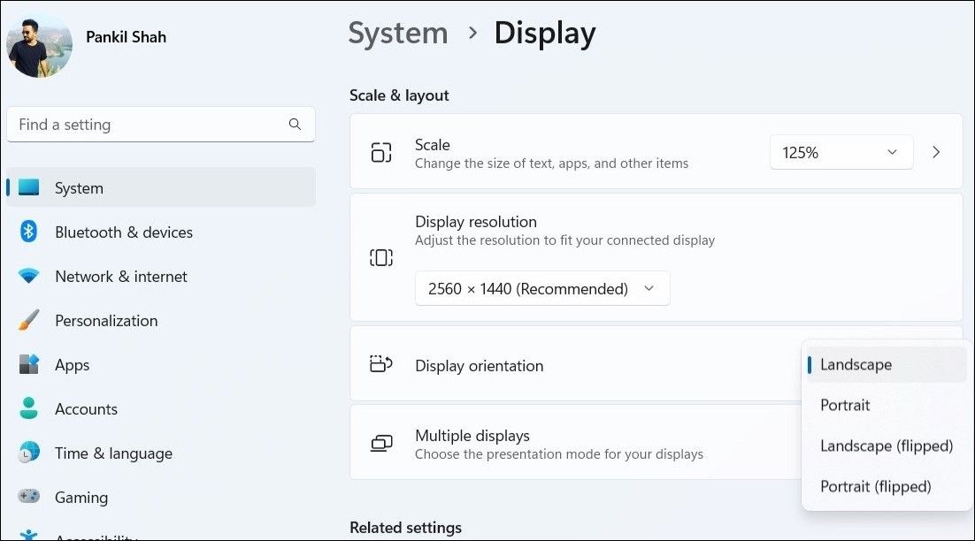Click the Display orientation icon
Viewport: 975px width, 541px height.
pos(380,364)
